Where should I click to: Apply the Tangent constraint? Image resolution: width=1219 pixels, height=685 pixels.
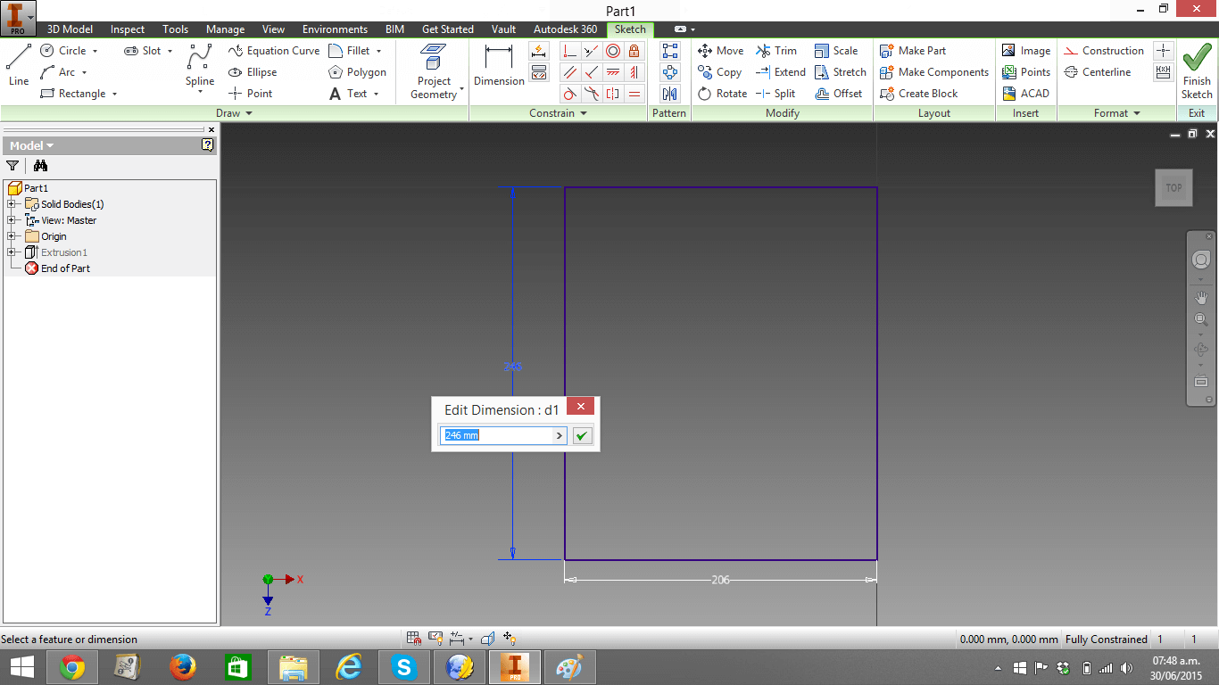[x=570, y=94]
